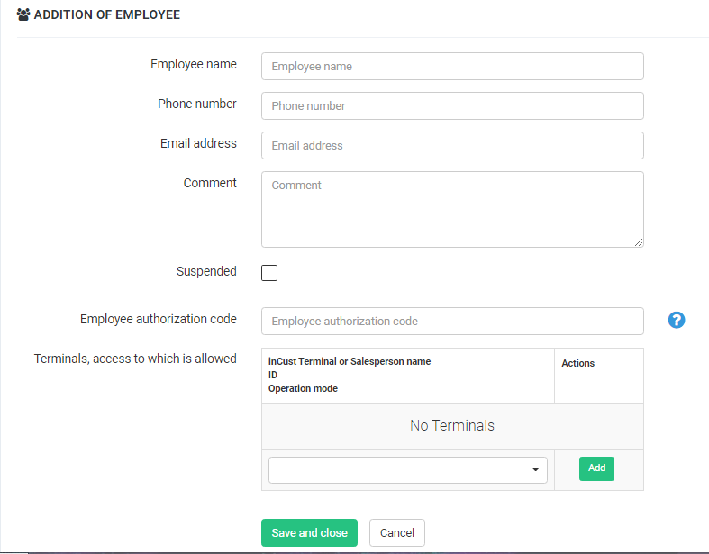Click the employees group icon in header
This screenshot has width=709, height=554.
click(x=23, y=15)
